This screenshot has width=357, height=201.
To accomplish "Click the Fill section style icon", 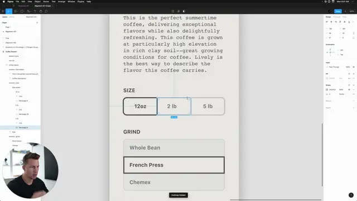I will coord(349,74).
